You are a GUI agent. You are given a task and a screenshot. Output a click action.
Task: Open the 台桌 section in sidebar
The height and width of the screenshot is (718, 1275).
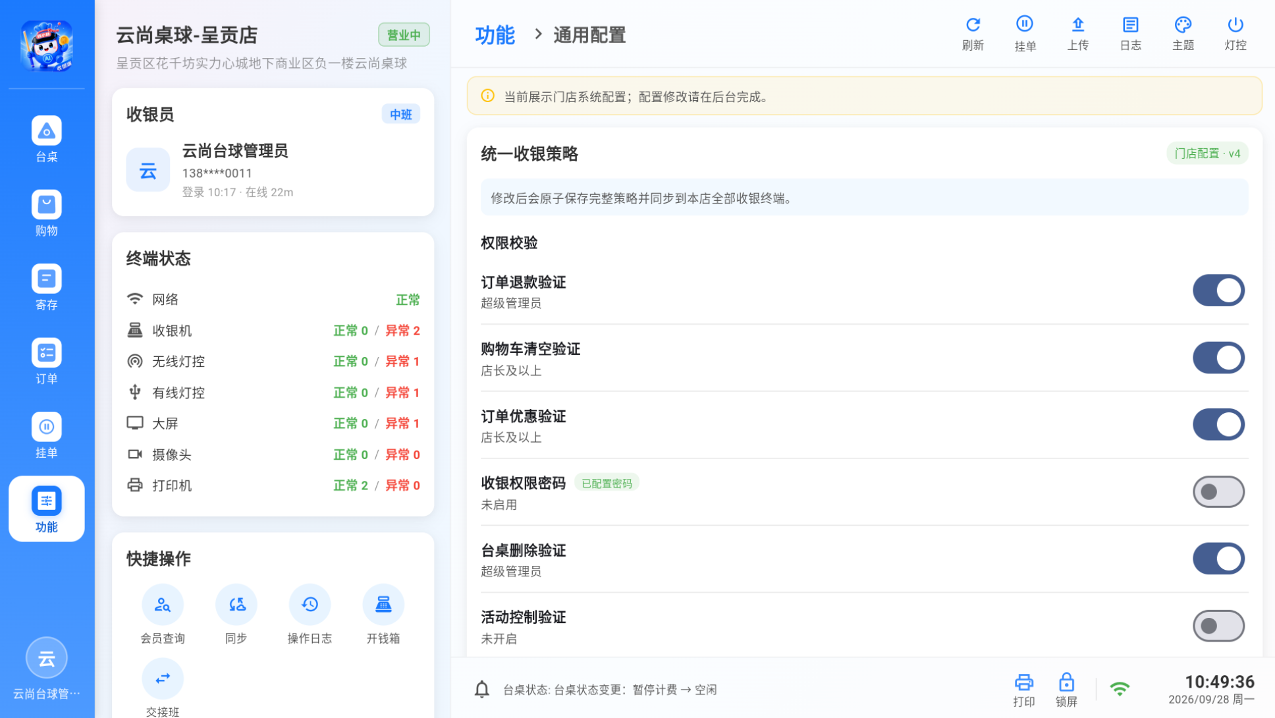pyautogui.click(x=46, y=139)
